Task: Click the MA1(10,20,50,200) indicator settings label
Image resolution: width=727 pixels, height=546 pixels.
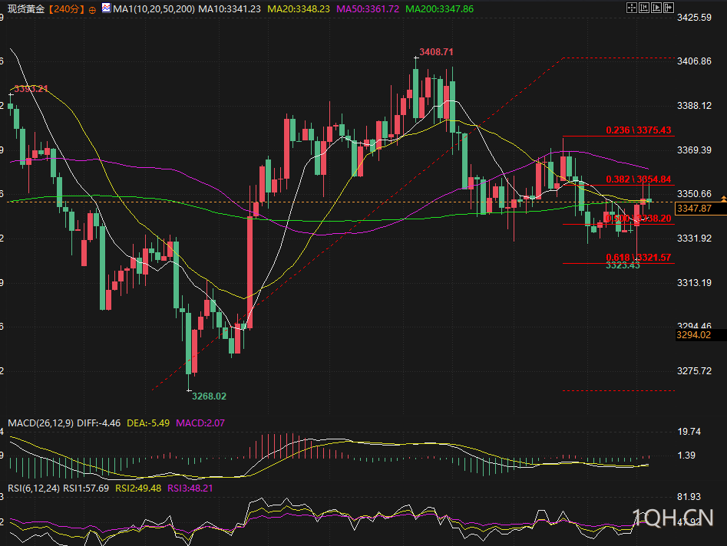Action: (x=154, y=8)
